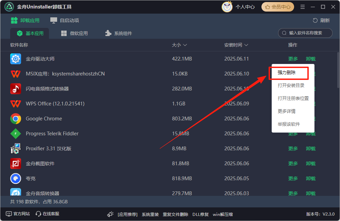Open the win解压缩 recommendation link
Screen dimensions: 340x221
click(223, 215)
